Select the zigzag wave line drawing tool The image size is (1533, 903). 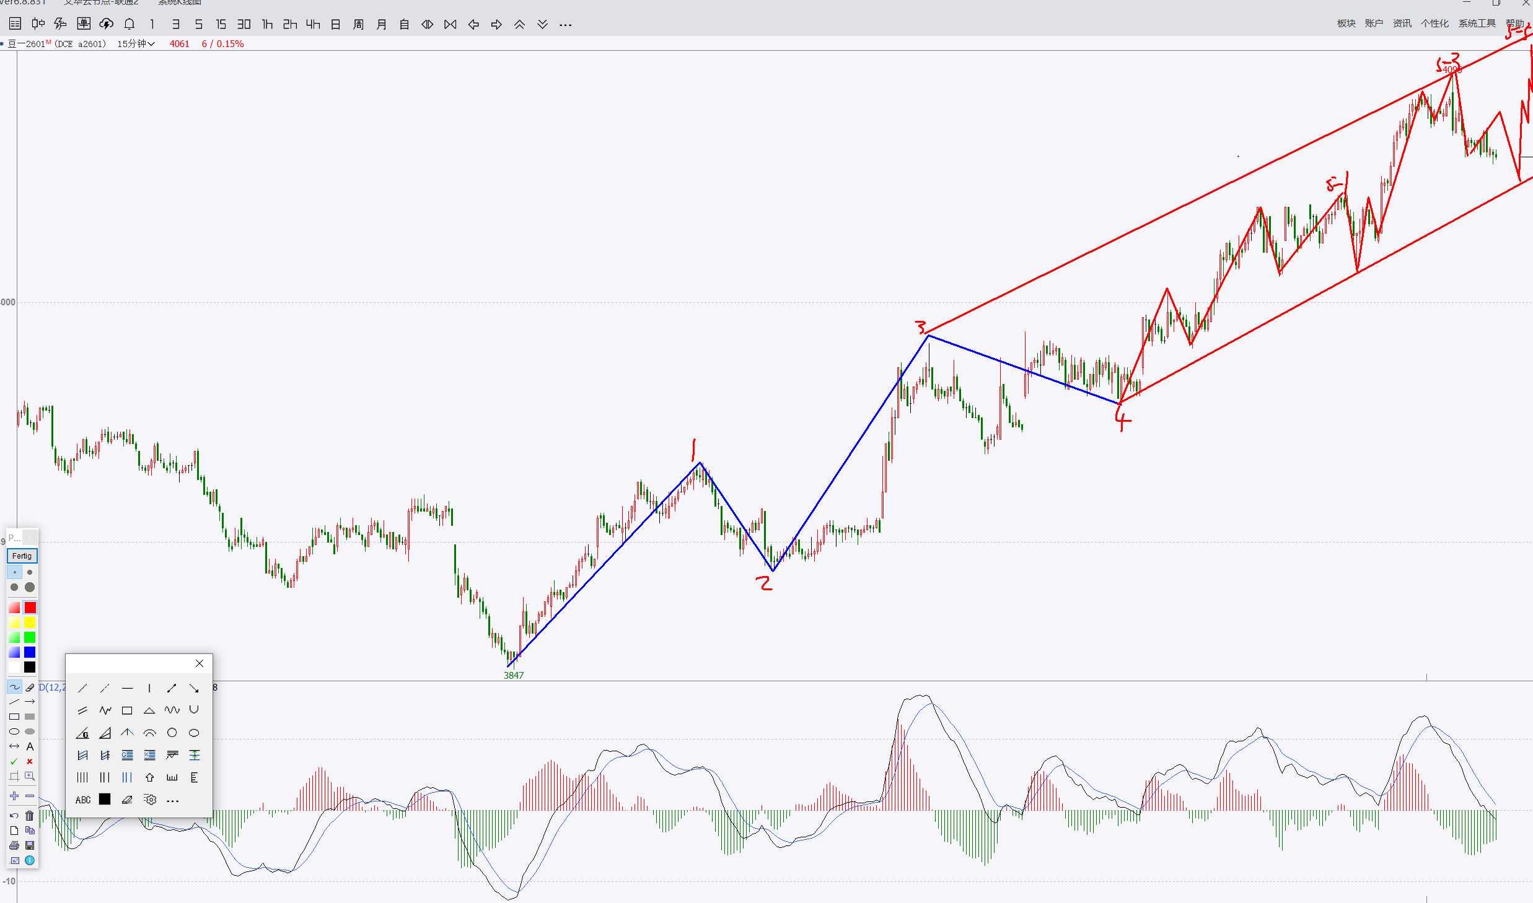105,710
